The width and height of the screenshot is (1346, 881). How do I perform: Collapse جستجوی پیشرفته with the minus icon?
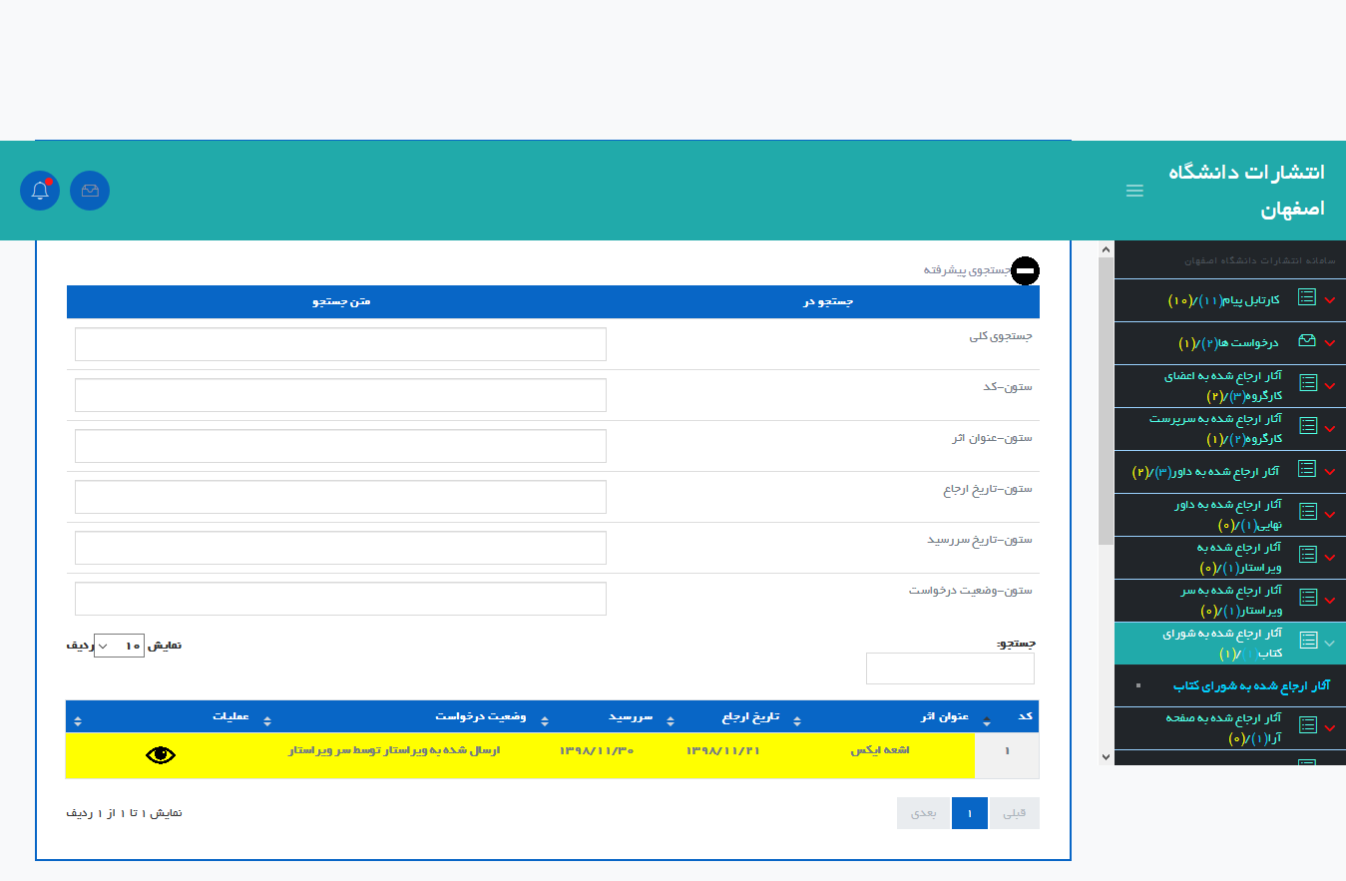click(x=1025, y=270)
